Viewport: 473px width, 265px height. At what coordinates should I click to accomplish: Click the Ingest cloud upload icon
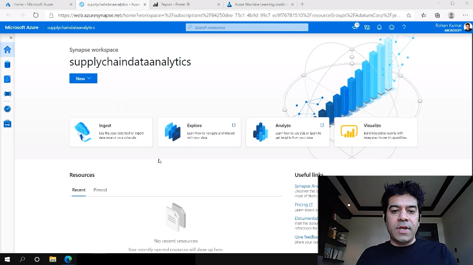tap(82, 132)
